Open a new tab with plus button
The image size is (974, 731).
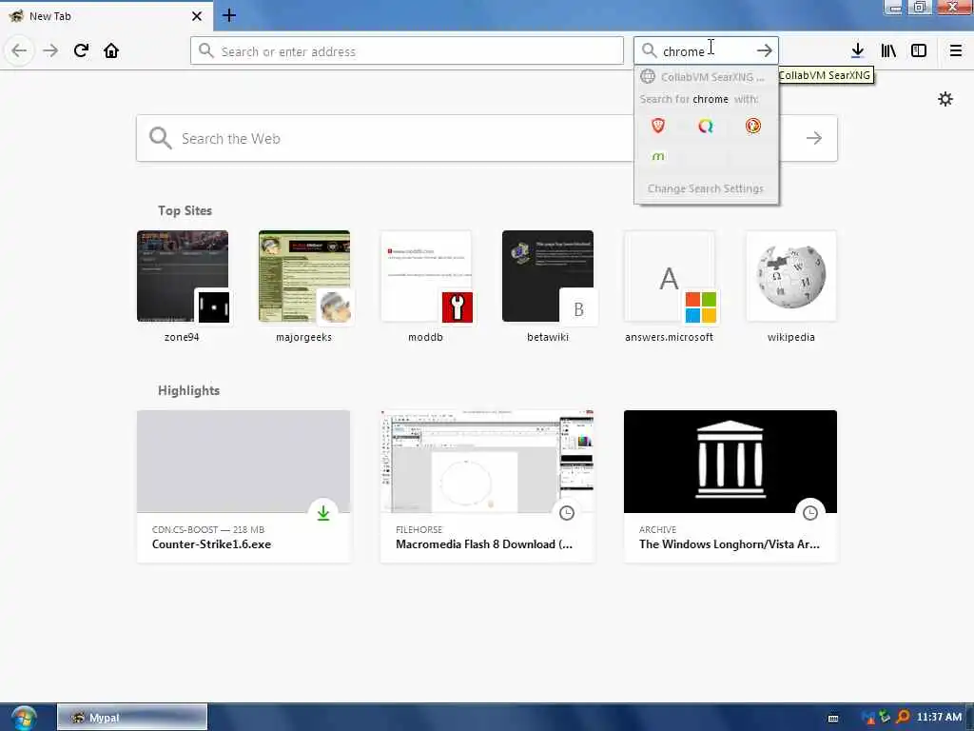coord(229,15)
